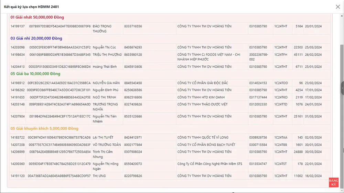Select the TRIỆU THỊ PHƯỢNG row
This screenshot has height=193, width=344.
point(107,55)
